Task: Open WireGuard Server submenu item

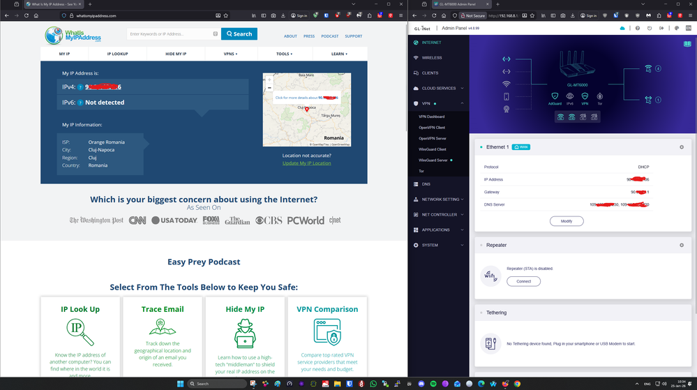Action: (433, 160)
